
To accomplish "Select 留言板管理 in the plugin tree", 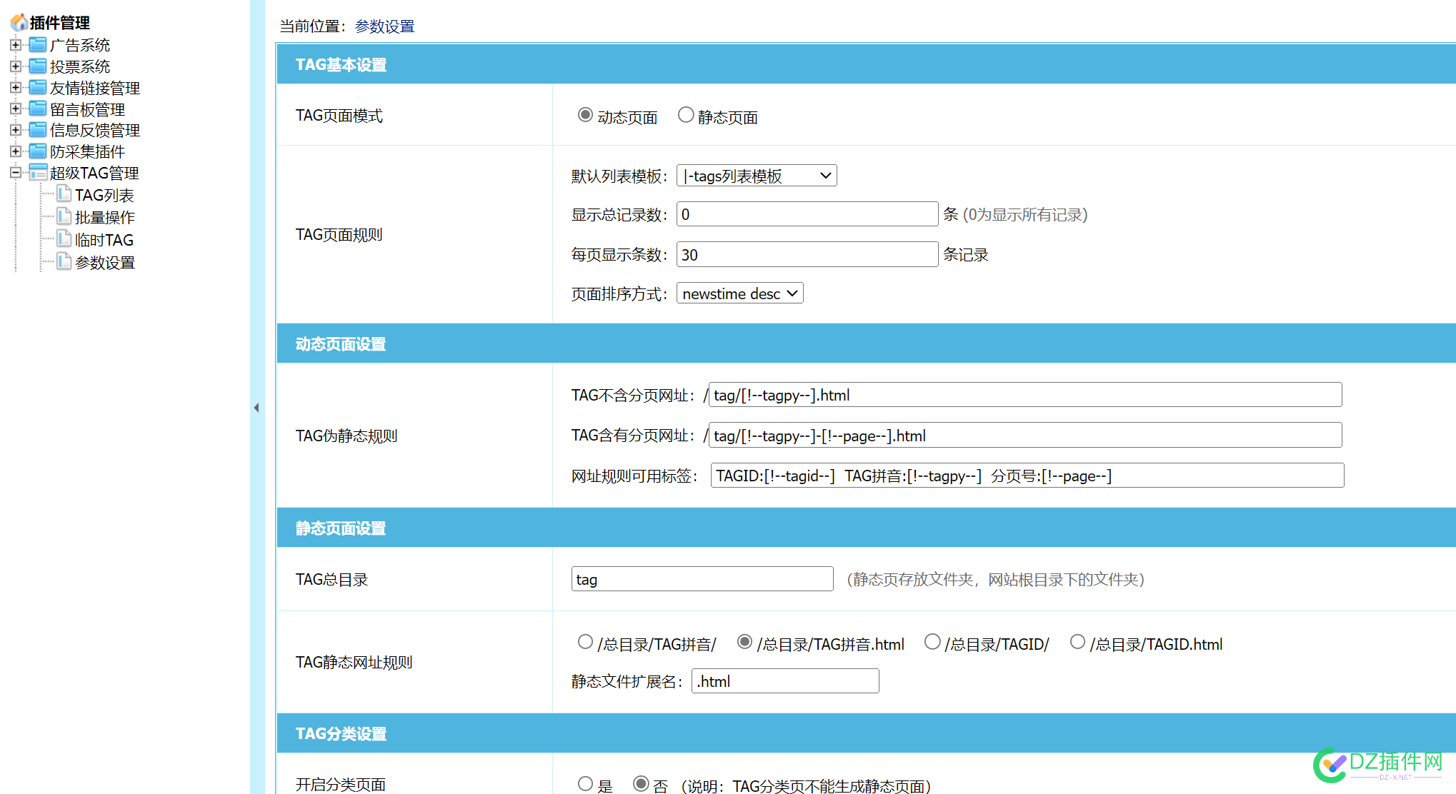I will click(87, 109).
